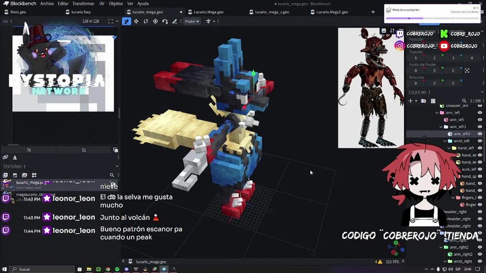Image resolution: width=486 pixels, height=273 pixels.
Task: Collapse the arm_left group
Action: (x=437, y=113)
